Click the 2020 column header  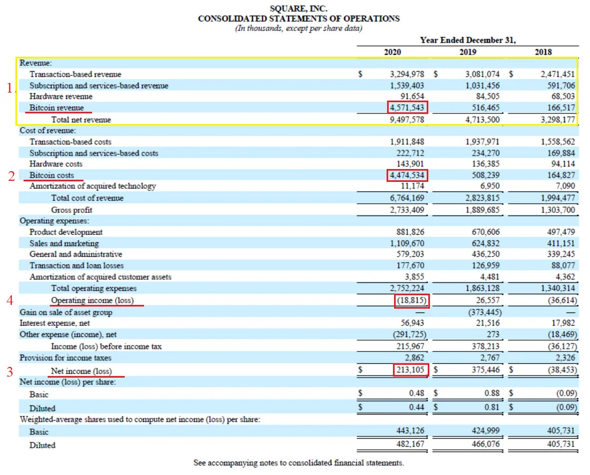click(392, 52)
